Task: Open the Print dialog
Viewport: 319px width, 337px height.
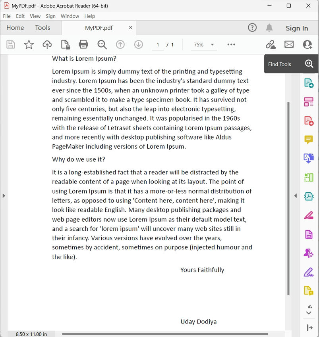Action: [x=83, y=44]
